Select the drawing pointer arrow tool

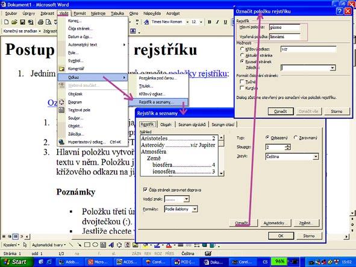[x=25, y=245]
